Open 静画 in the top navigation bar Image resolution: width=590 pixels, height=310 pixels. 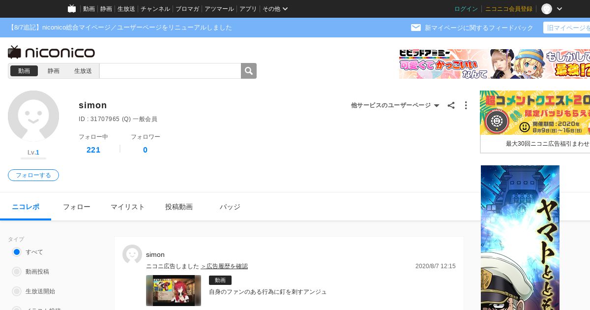[x=106, y=9]
